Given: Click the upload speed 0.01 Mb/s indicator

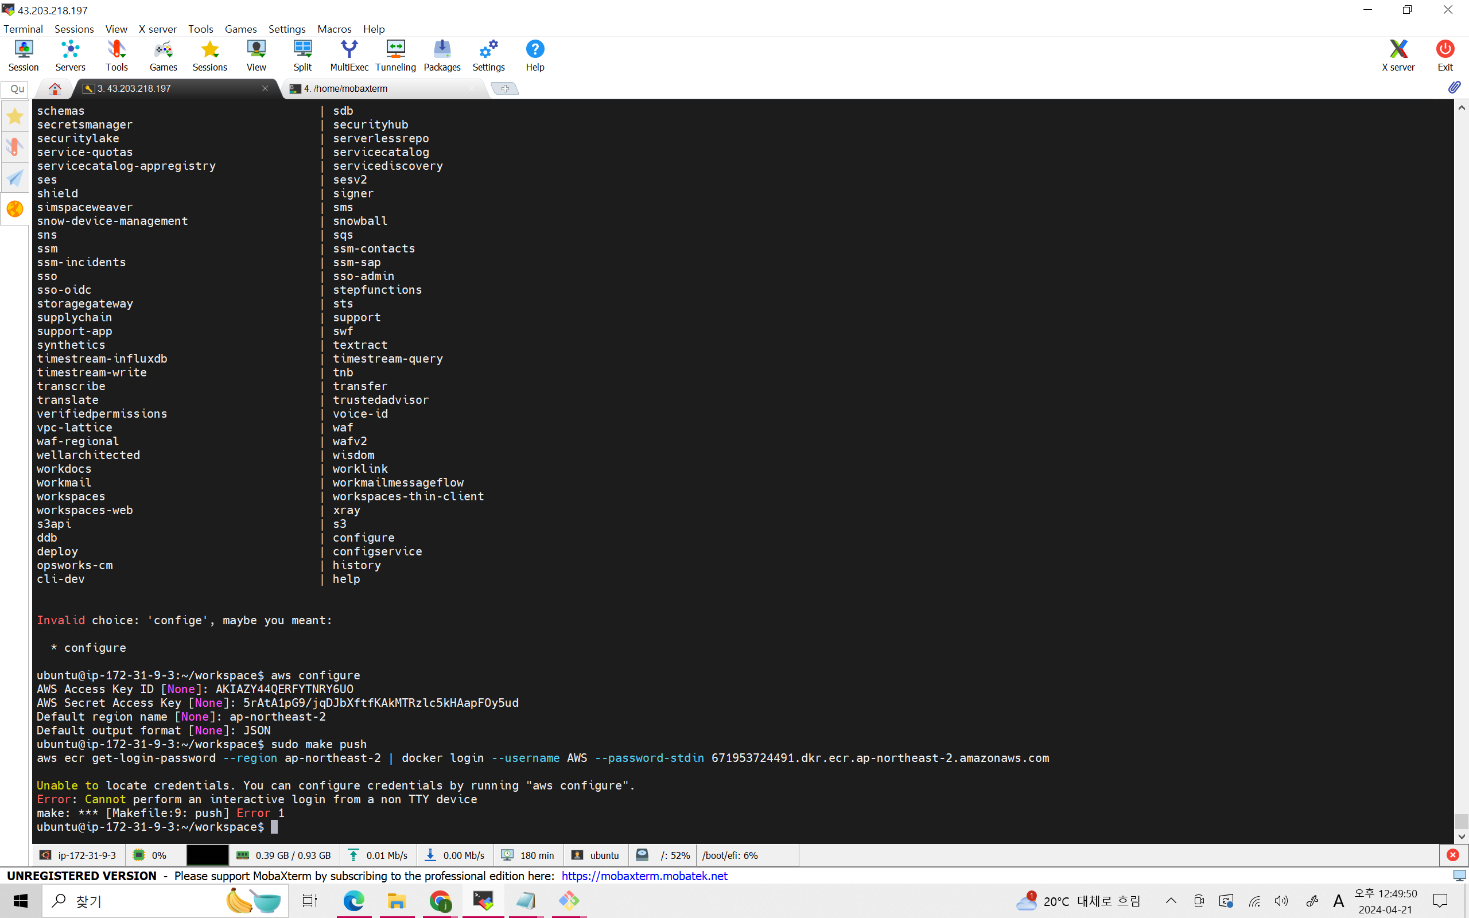Looking at the screenshot, I should pyautogui.click(x=378, y=855).
